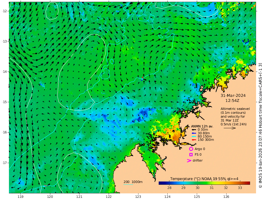Click the "and velocity for" caption line
This screenshot has width=262, height=202.
tap(233, 116)
